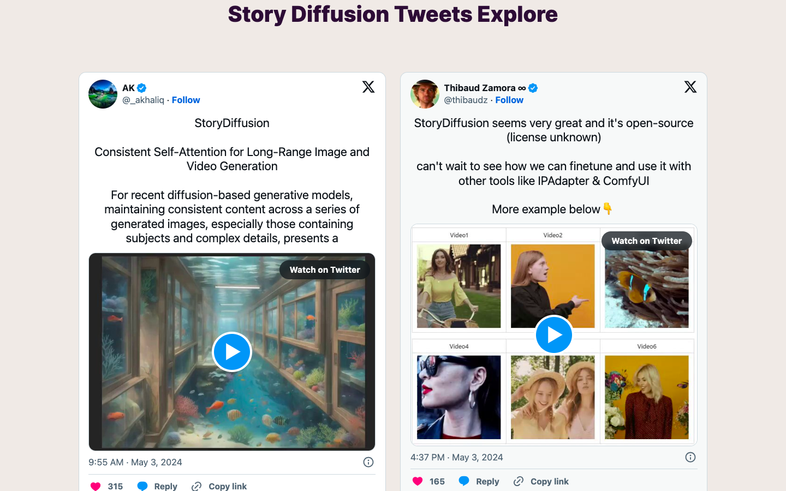Click Watch on Twitter on aquarium video
This screenshot has width=786, height=491.
(x=325, y=270)
